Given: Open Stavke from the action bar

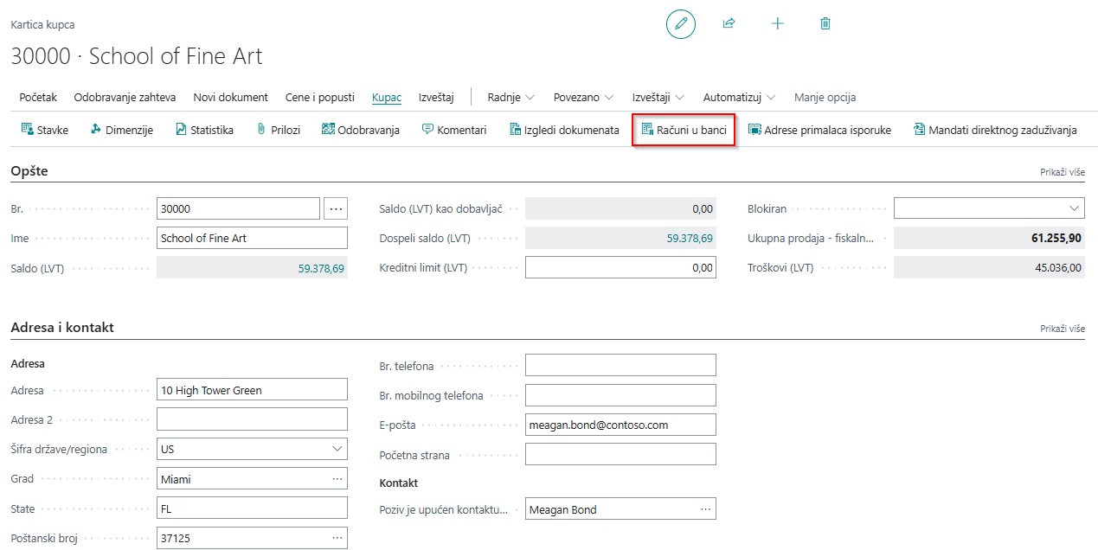Looking at the screenshot, I should point(44,131).
